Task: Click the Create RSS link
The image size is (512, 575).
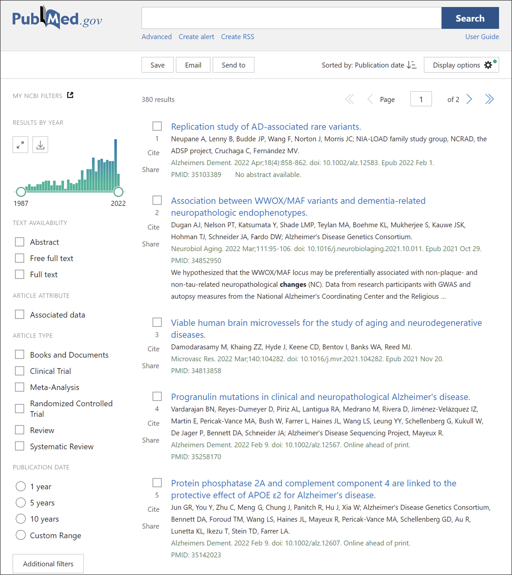Action: (x=238, y=37)
